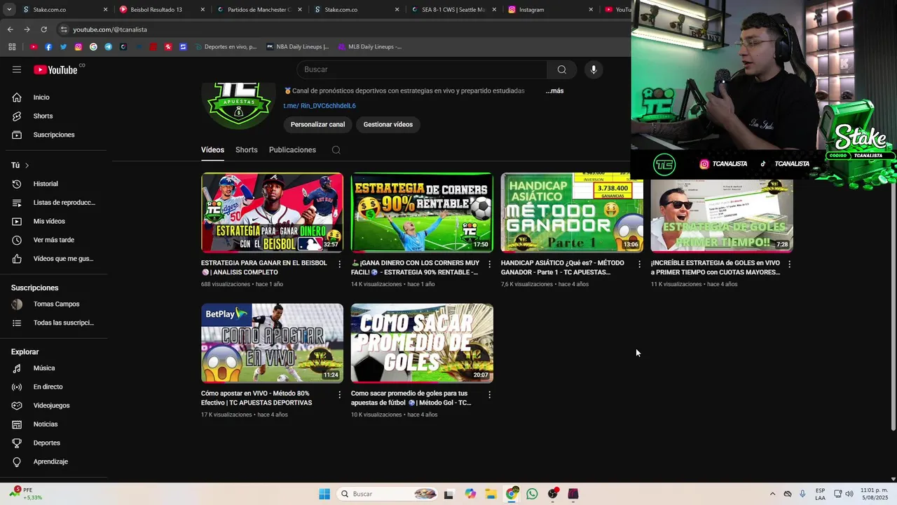Open the Facebook bookmark icon
The height and width of the screenshot is (505, 897).
[48, 47]
